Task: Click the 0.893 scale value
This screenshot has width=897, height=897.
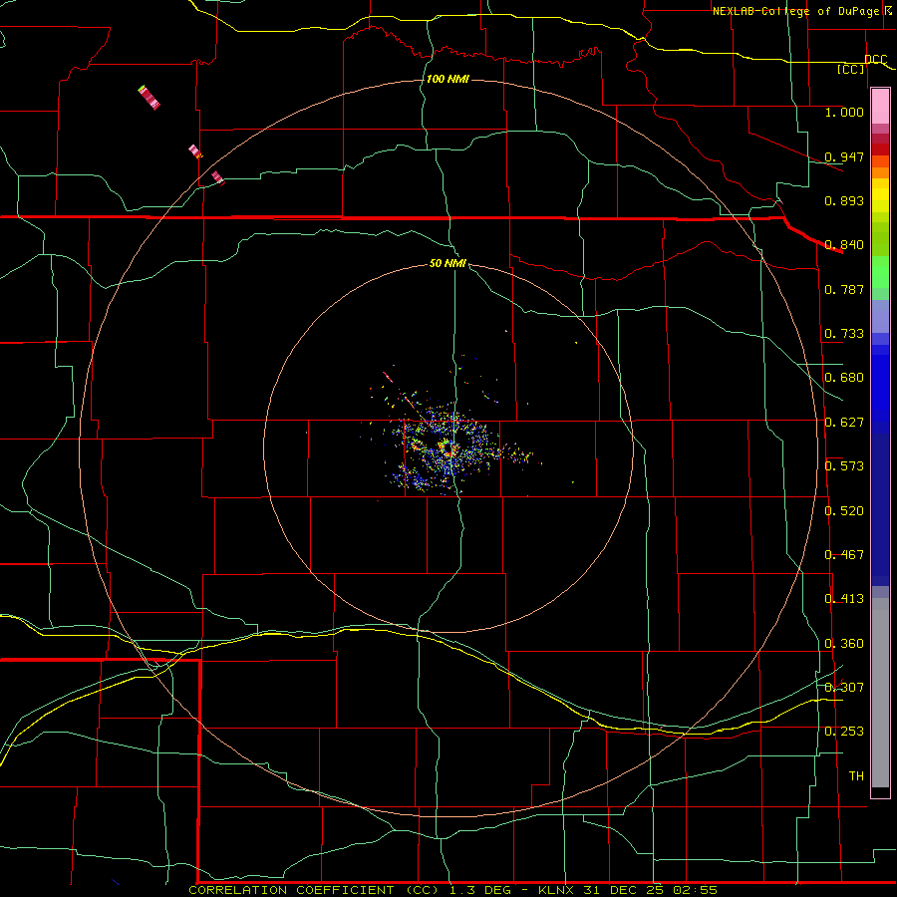Action: tap(844, 200)
